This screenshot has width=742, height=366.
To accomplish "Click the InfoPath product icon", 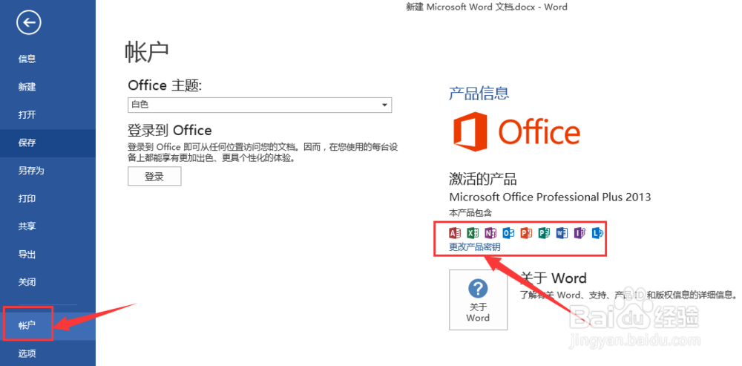I will pyautogui.click(x=580, y=233).
